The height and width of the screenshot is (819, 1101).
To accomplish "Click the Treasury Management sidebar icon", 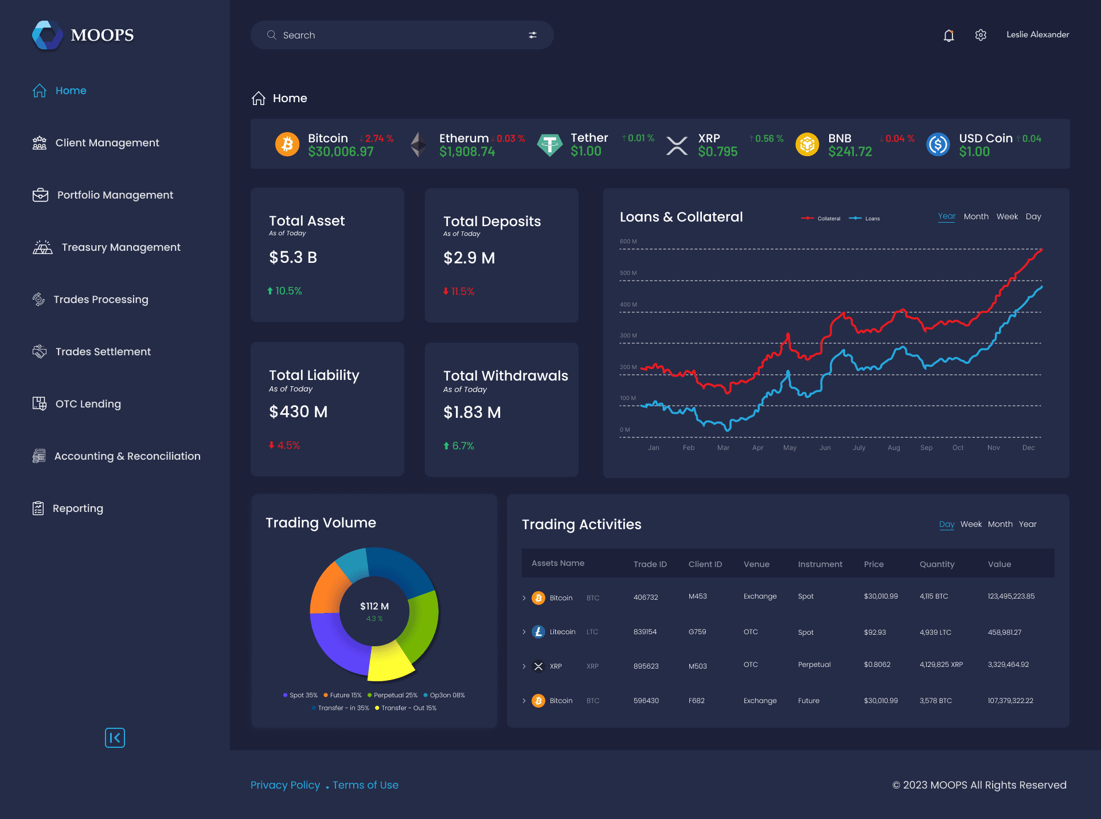I will click(x=42, y=247).
